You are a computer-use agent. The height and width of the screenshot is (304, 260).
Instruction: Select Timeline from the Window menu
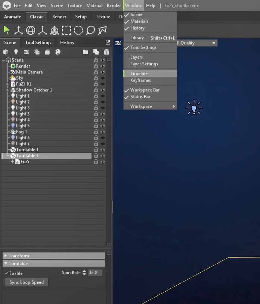[x=139, y=74]
